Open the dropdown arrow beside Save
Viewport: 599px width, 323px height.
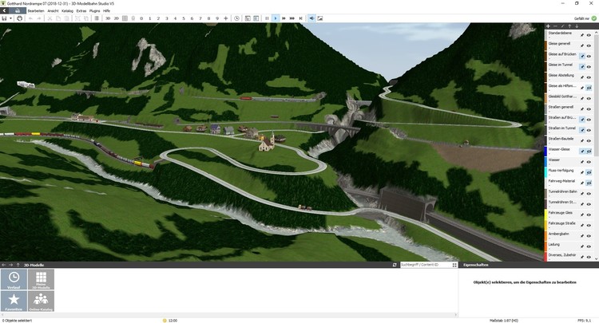[x=10, y=18]
